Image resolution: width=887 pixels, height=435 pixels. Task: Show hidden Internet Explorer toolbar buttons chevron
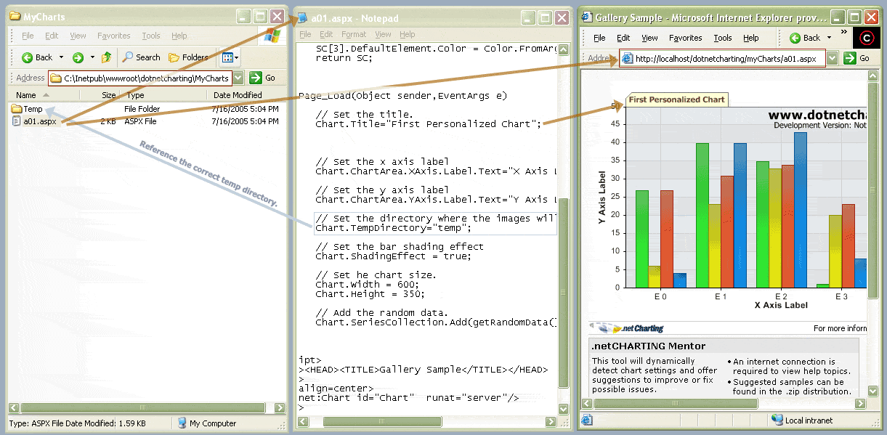coord(844,33)
